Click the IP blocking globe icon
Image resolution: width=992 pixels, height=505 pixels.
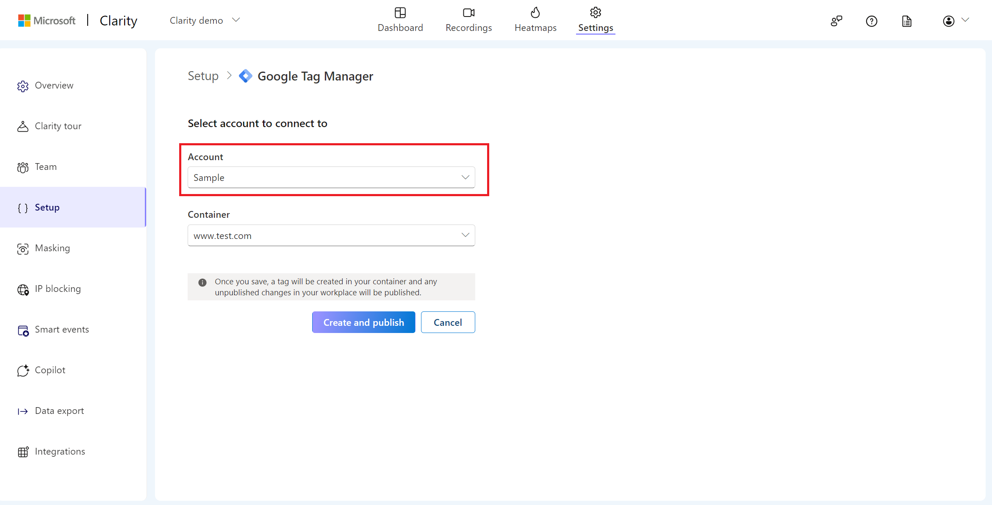(x=23, y=289)
